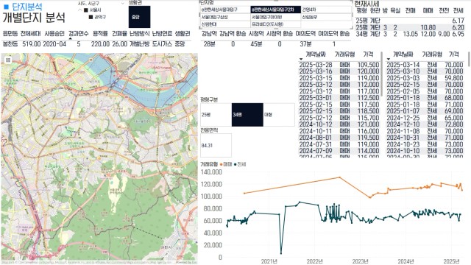Click teal line lowest dip point in 2021
This screenshot has width=471, height=265.
281,253
